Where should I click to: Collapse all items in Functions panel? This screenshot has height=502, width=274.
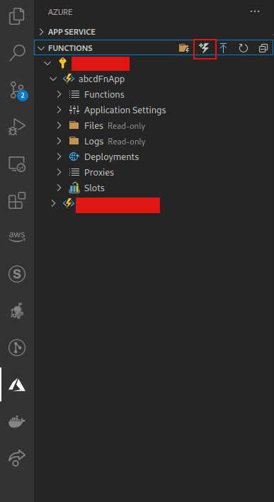pos(263,48)
